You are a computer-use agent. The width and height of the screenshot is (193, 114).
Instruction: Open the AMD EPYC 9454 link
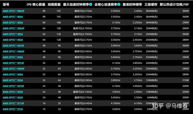click(x=13, y=57)
